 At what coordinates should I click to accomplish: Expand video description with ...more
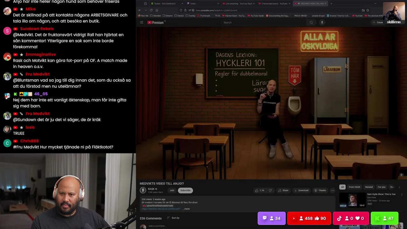tap(186, 209)
